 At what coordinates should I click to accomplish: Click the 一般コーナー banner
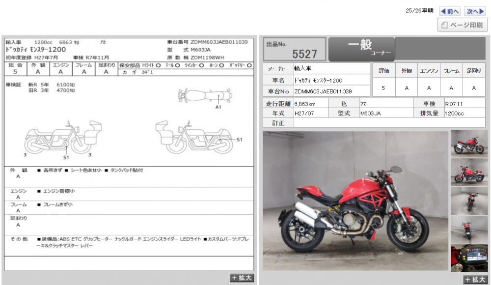pyautogui.click(x=361, y=49)
